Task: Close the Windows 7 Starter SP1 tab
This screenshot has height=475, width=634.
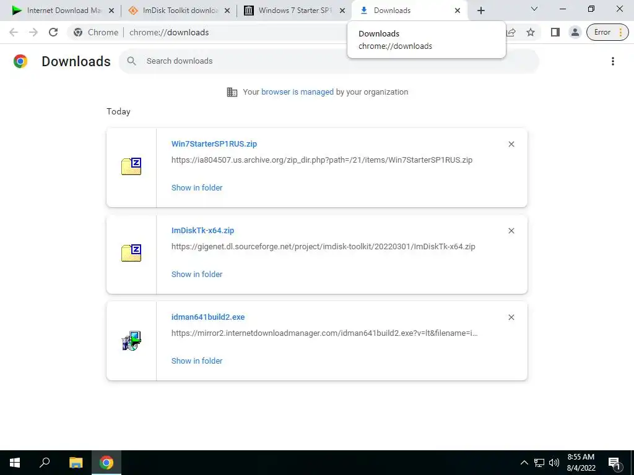Action: click(x=342, y=11)
